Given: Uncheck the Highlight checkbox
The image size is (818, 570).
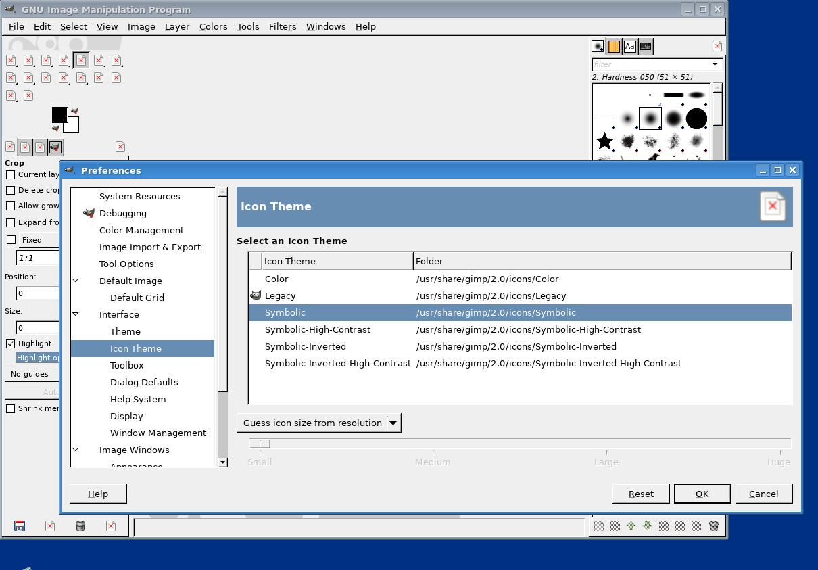Looking at the screenshot, I should (11, 343).
